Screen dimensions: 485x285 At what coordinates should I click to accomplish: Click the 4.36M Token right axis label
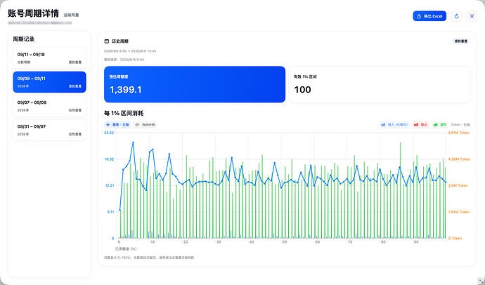tap(459, 159)
